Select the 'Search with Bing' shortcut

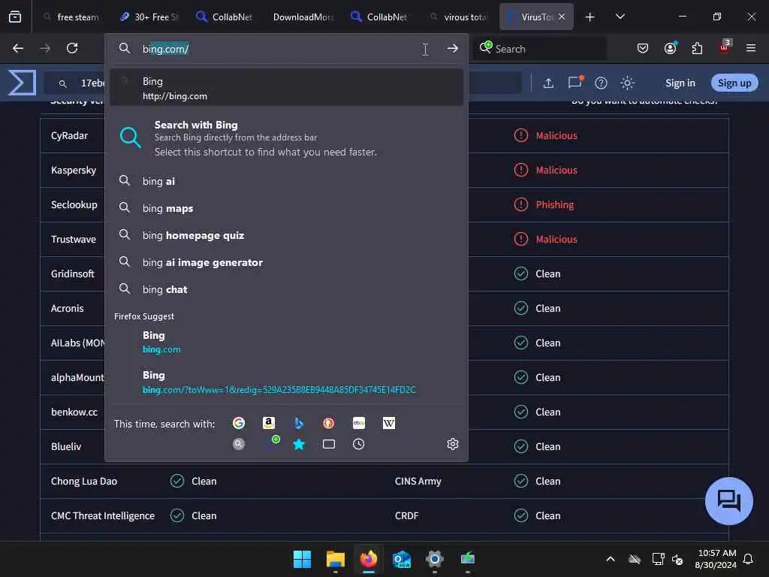coord(286,138)
